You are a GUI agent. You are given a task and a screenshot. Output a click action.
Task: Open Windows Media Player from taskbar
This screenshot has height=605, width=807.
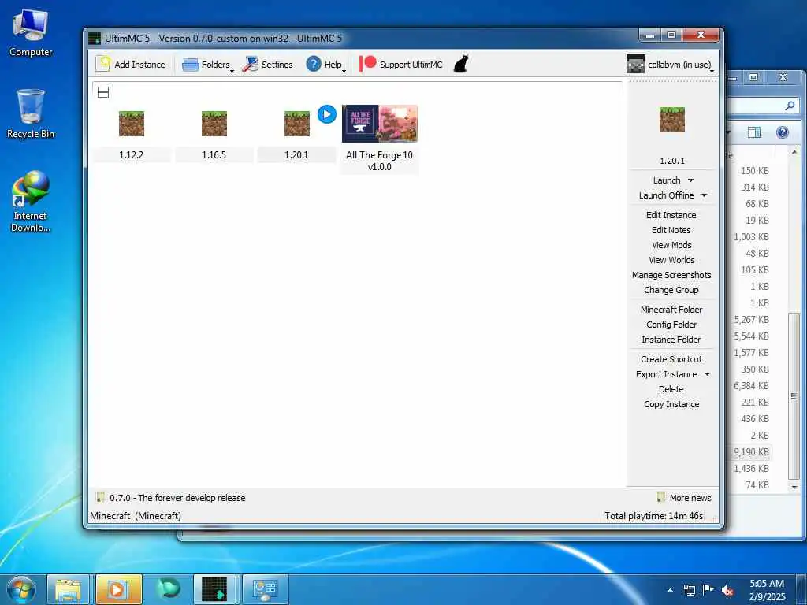point(118,589)
